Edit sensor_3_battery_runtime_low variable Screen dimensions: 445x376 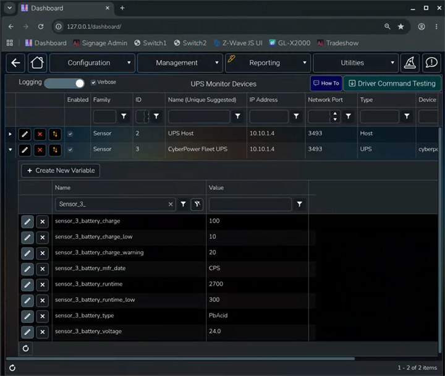tap(27, 301)
